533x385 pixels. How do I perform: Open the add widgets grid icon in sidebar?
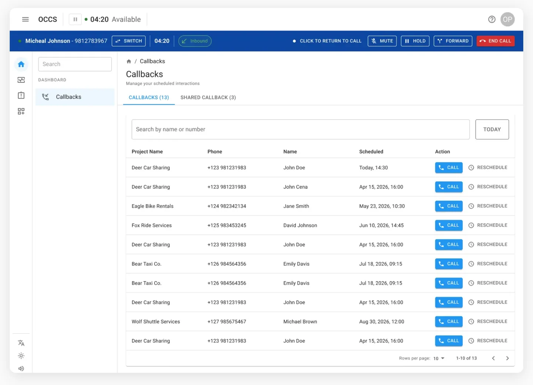click(x=21, y=111)
